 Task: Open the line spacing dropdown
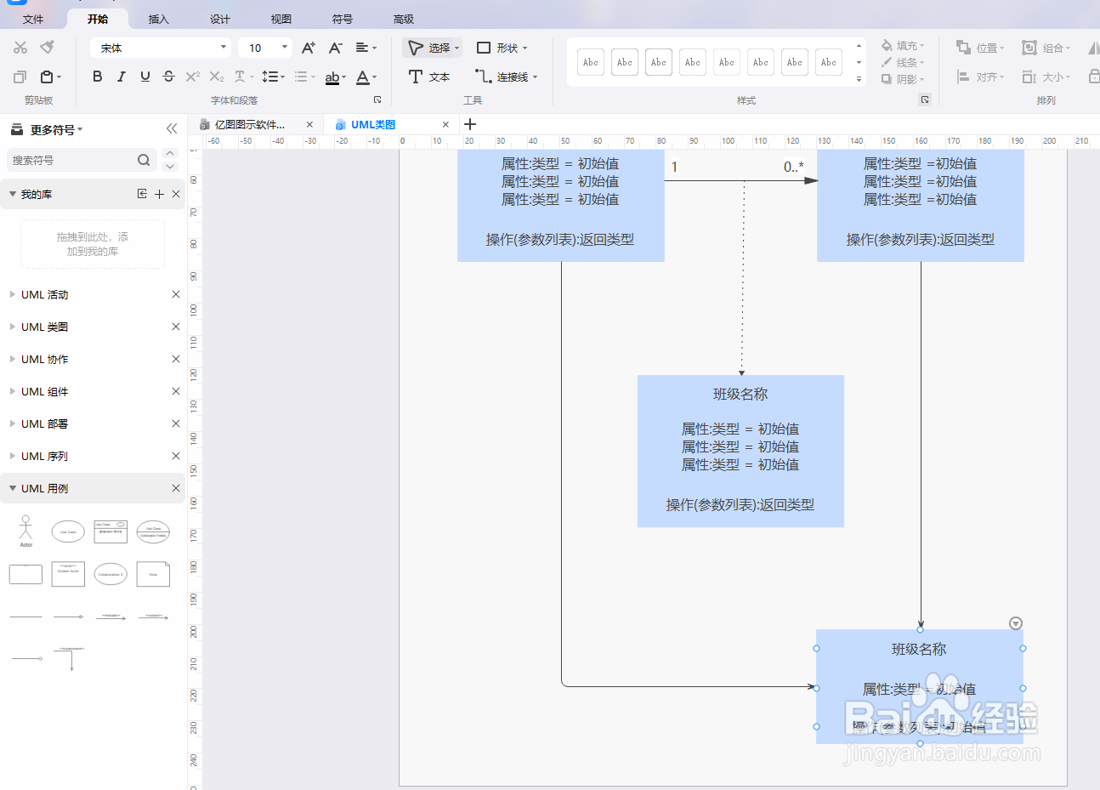273,77
